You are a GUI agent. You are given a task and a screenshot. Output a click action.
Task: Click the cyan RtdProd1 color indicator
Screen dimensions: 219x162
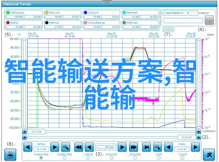pos(124,12)
